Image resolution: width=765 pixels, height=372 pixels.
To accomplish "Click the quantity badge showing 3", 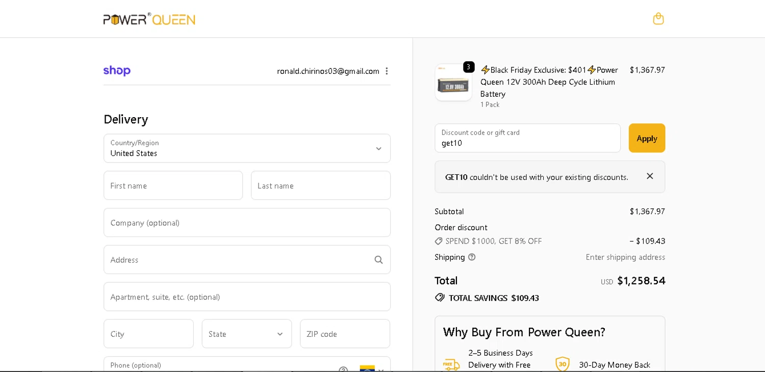I will coord(469,67).
